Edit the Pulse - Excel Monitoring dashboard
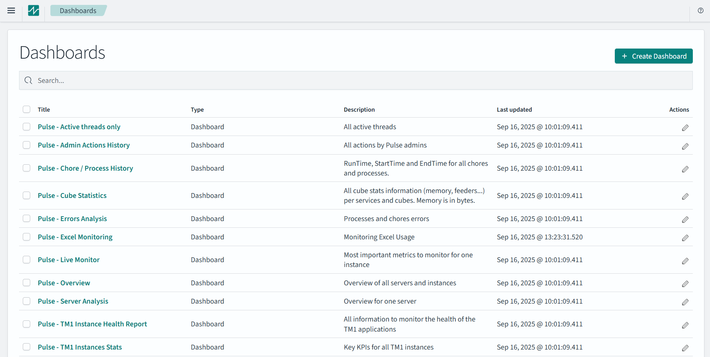 [x=685, y=238]
